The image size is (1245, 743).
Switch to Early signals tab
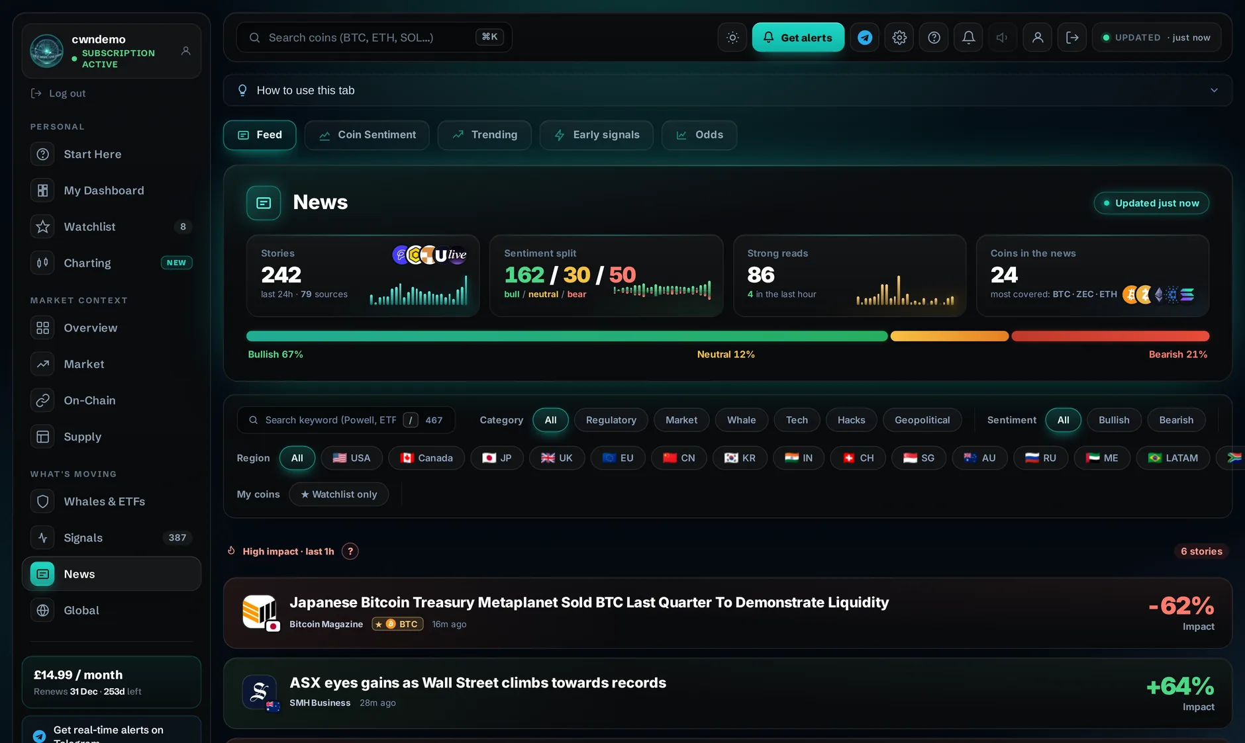point(596,135)
